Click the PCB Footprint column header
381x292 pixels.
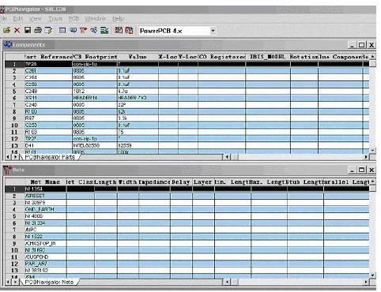tap(95, 57)
